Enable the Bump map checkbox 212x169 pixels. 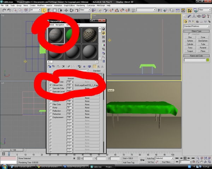(x=51, y=108)
